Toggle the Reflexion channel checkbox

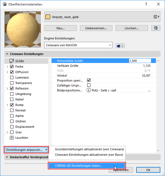pyautogui.click(x=12, y=88)
